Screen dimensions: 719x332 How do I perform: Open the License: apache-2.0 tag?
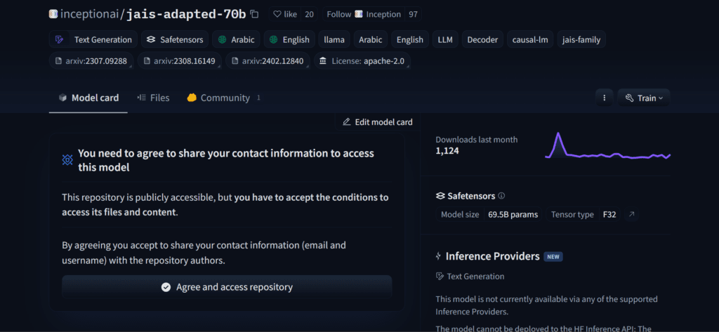tap(362, 60)
